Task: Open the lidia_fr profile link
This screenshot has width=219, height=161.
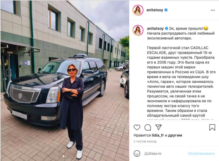Action: (158, 135)
